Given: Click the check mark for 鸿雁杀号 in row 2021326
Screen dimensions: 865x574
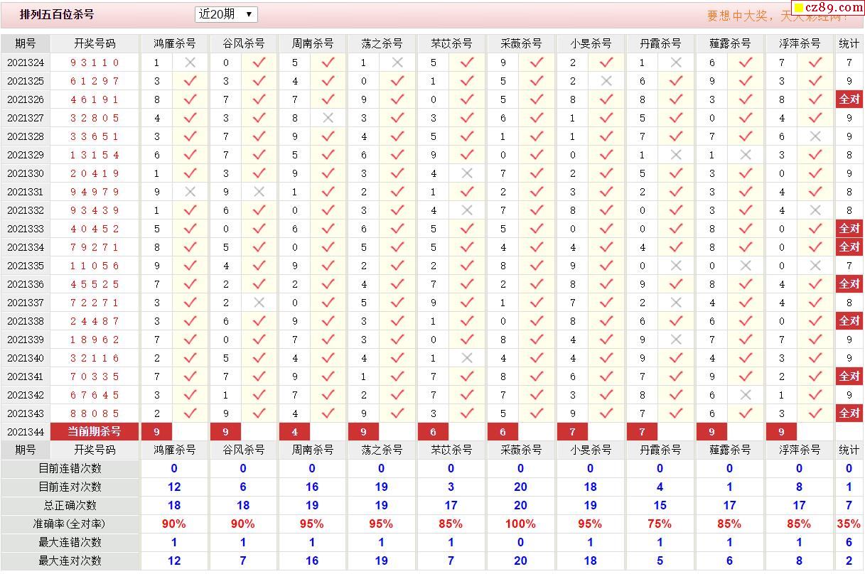Looking at the screenshot, I should tap(190, 99).
